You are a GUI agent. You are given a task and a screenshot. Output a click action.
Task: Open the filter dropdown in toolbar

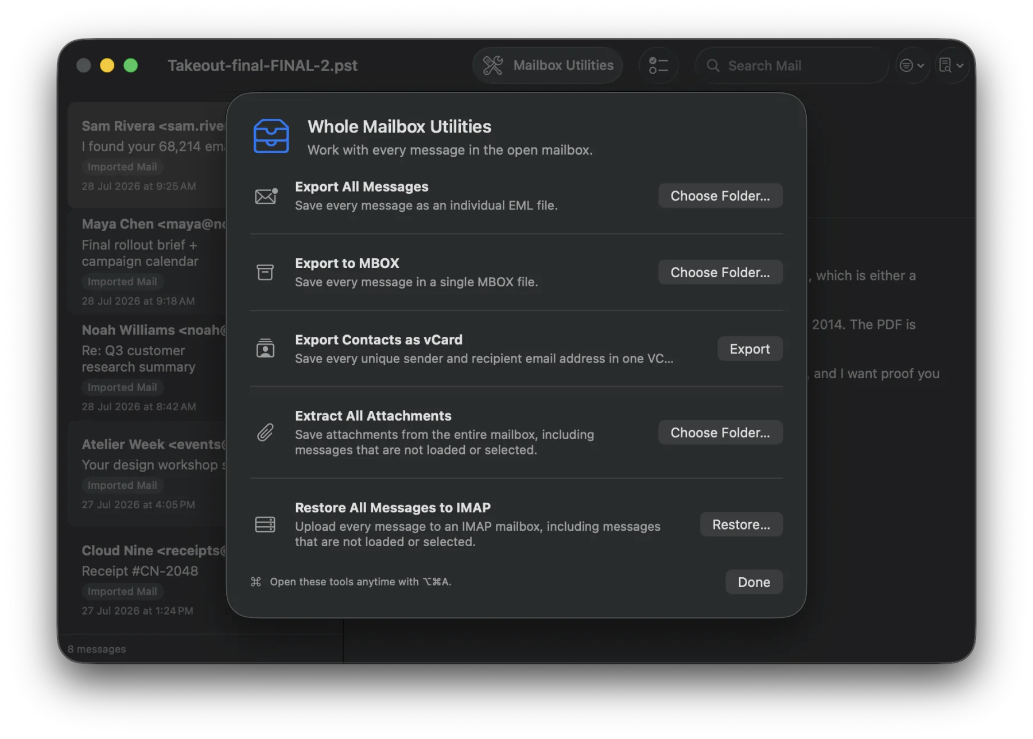click(x=912, y=65)
